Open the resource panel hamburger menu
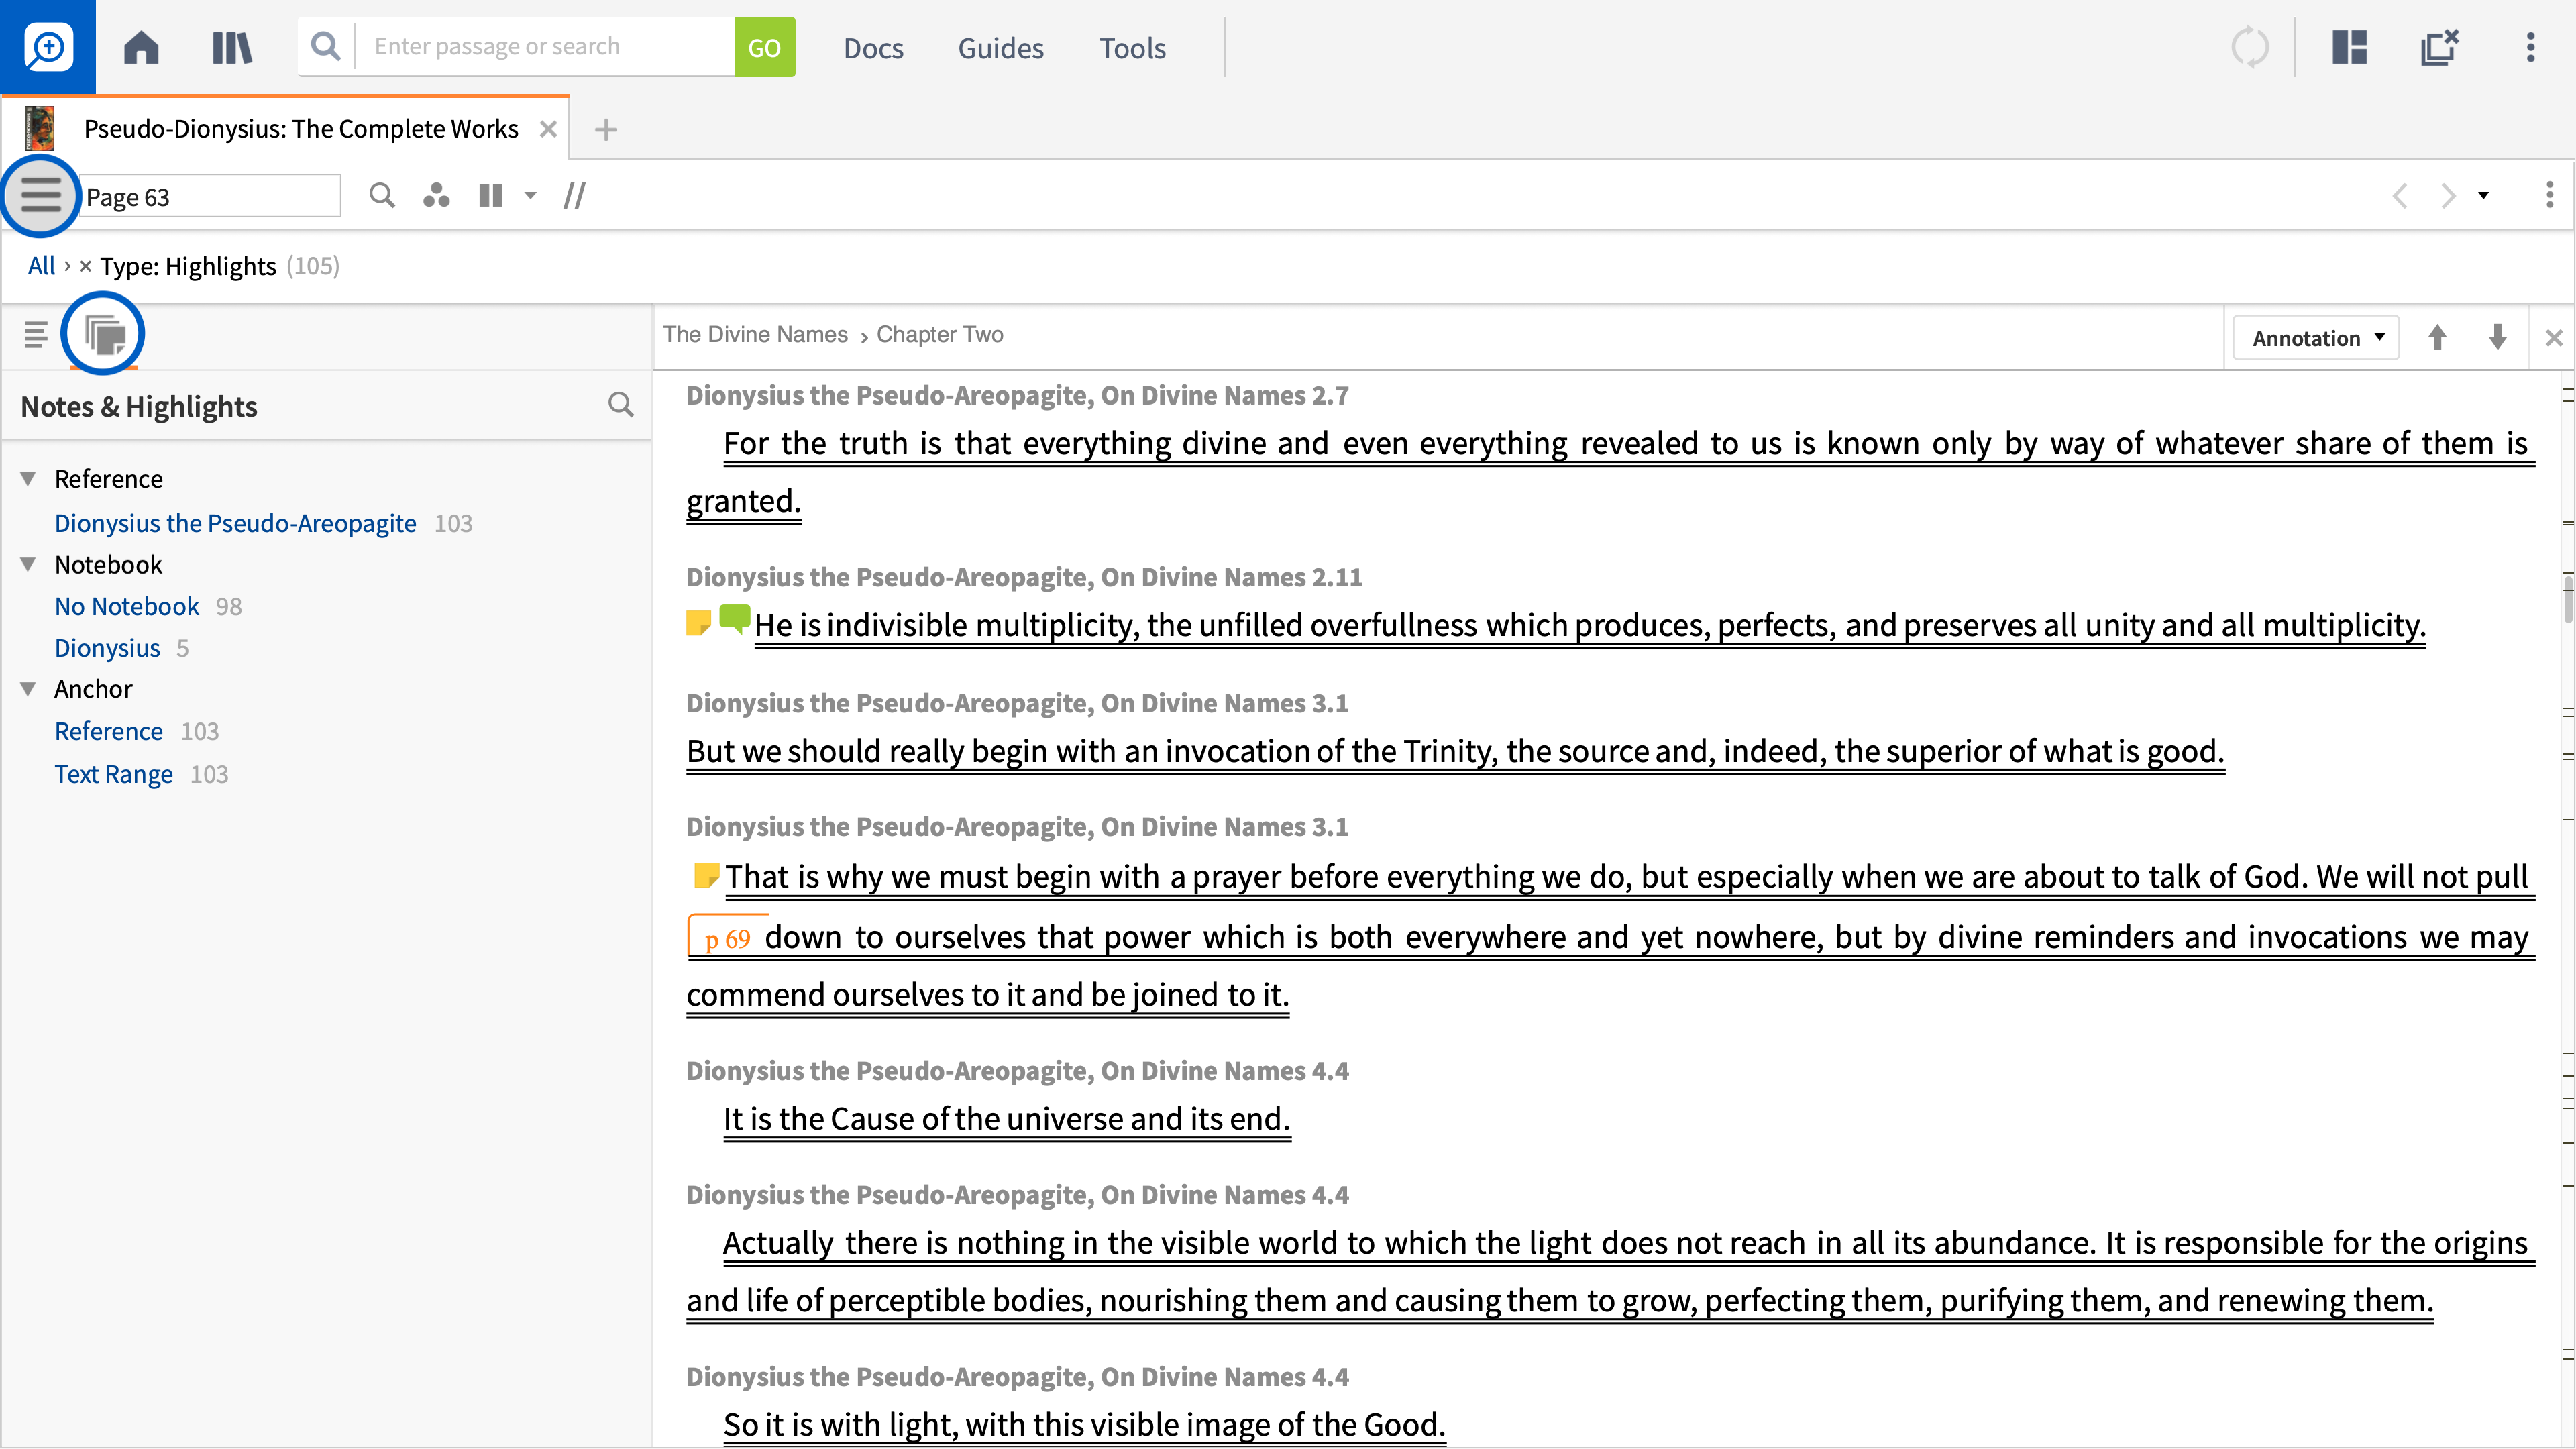The height and width of the screenshot is (1449, 2576). [41, 195]
